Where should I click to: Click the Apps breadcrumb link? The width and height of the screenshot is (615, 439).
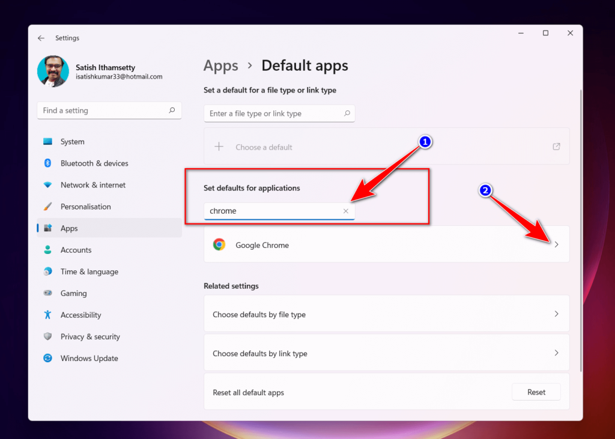[221, 65]
